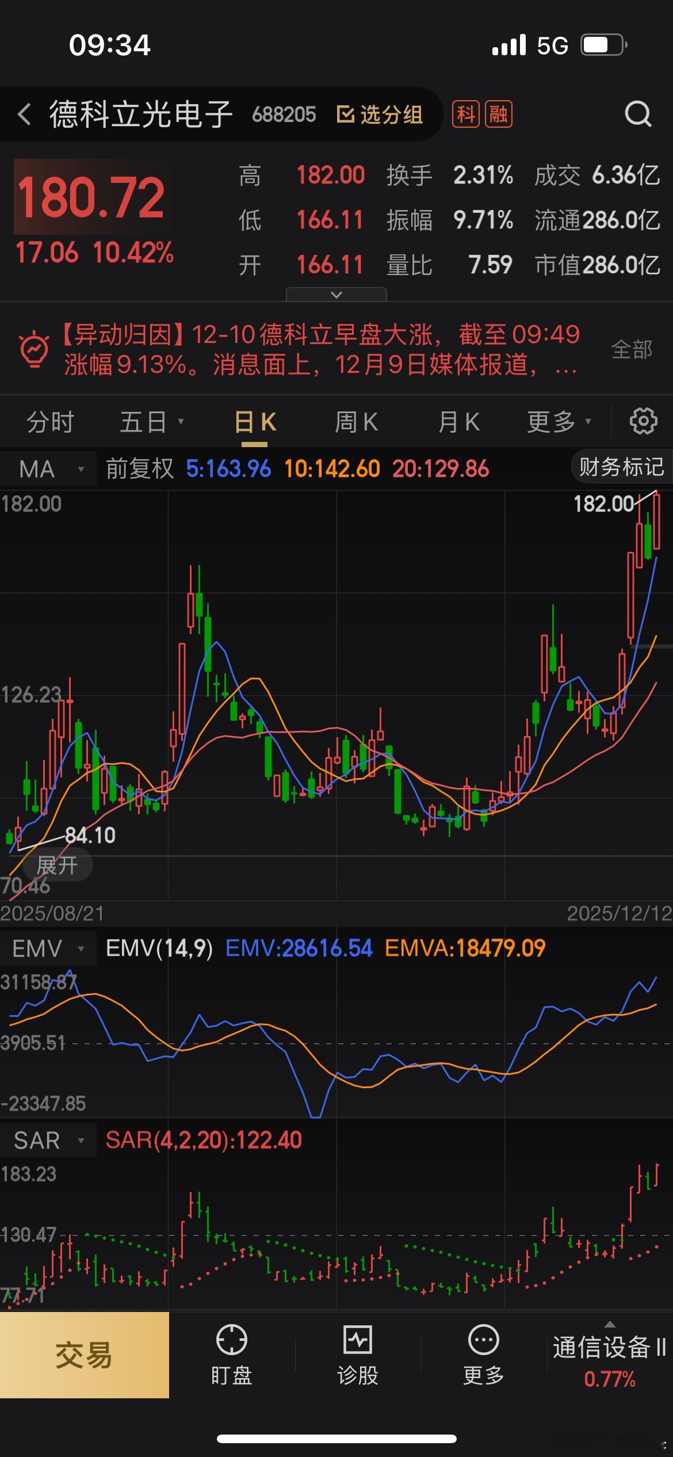Tap the end date 2025/12/12
673x1457 pixels.
(619, 913)
